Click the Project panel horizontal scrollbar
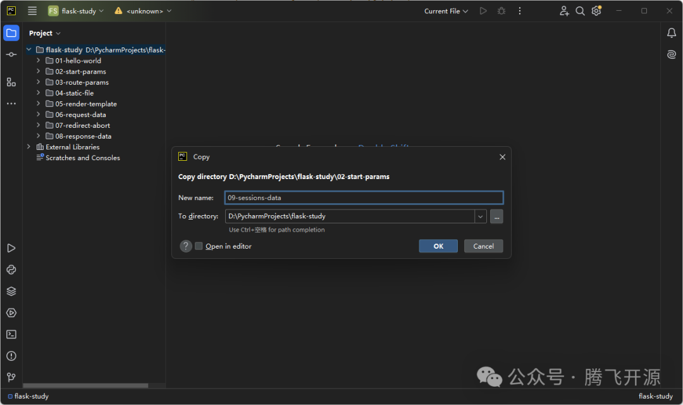Viewport: 683px width, 405px height. coord(85,385)
